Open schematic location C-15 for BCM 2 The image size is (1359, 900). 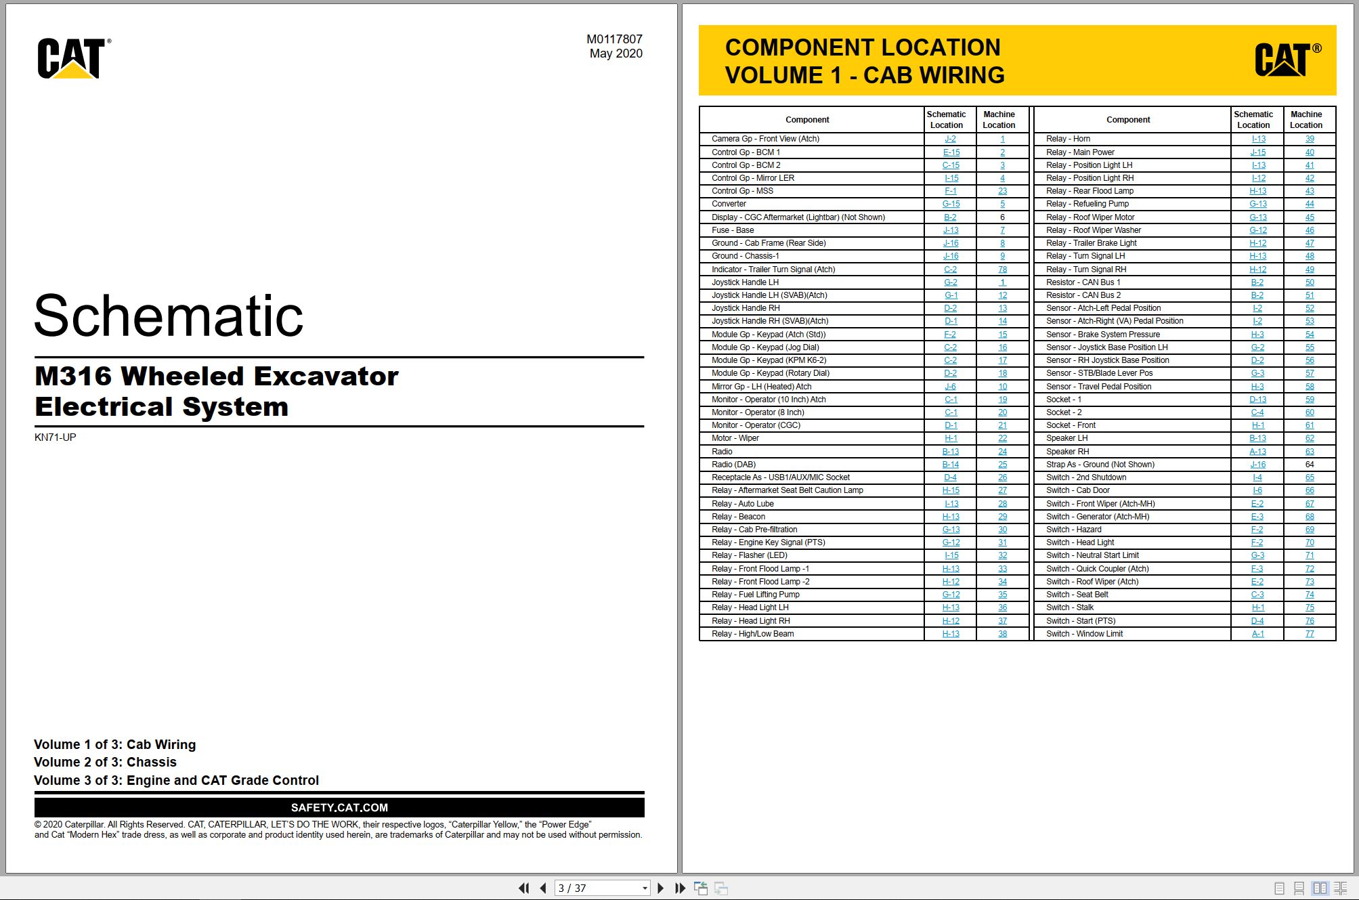coord(951,165)
